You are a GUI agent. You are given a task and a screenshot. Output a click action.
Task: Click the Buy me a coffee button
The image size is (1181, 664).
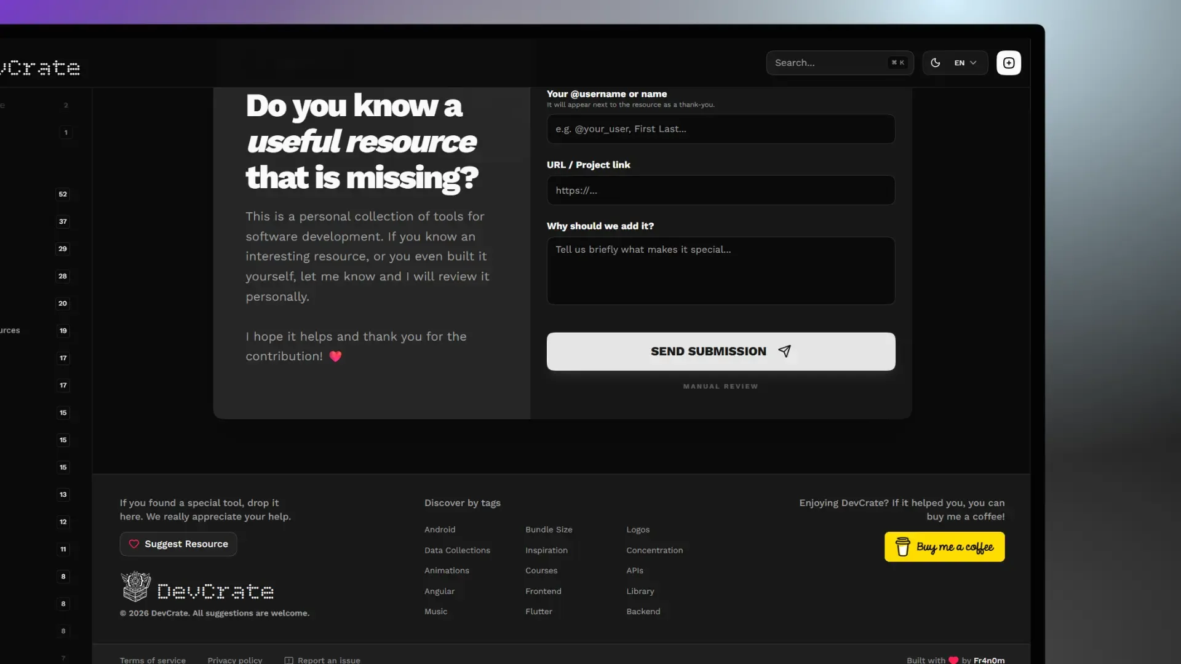point(944,547)
